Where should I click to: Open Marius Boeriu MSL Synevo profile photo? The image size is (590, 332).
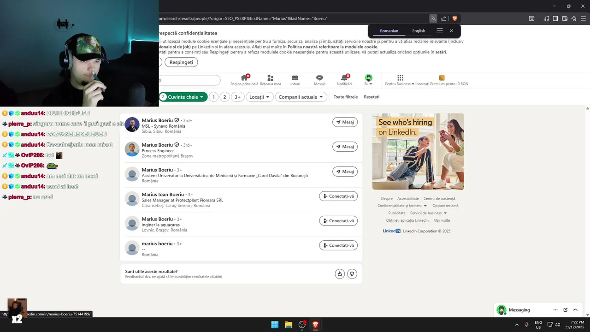pos(132,125)
